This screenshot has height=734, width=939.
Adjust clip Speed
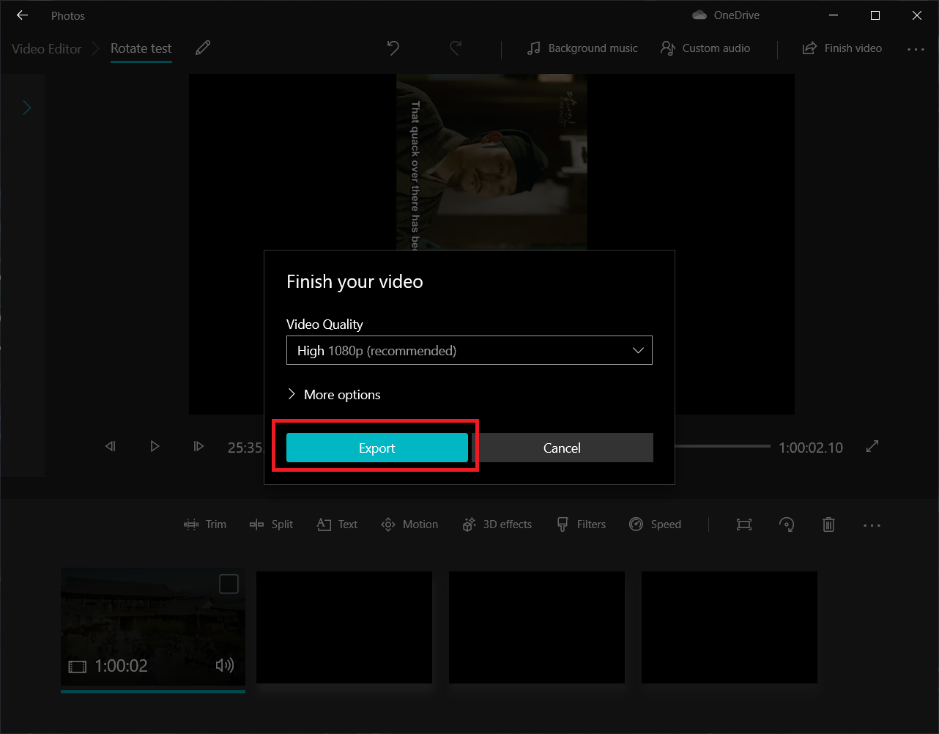pyautogui.click(x=656, y=524)
